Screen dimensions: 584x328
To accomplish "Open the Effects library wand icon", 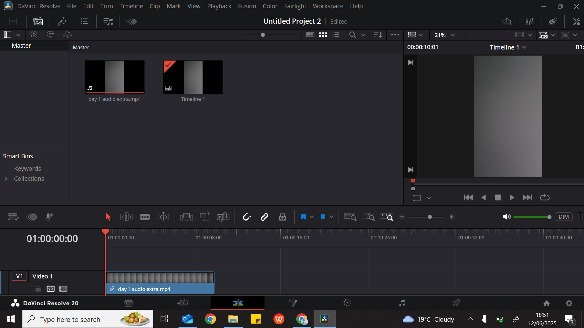I will (x=62, y=22).
